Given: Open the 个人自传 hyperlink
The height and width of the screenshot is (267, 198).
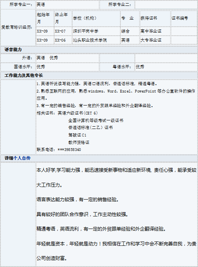Looking at the screenshot, I should 22,158.
